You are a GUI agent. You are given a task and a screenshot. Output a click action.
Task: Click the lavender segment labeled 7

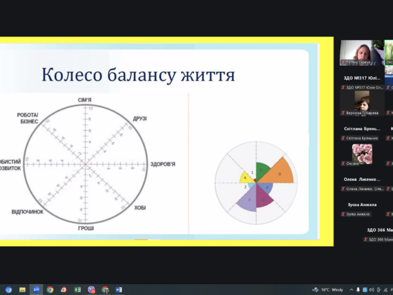click(x=248, y=200)
